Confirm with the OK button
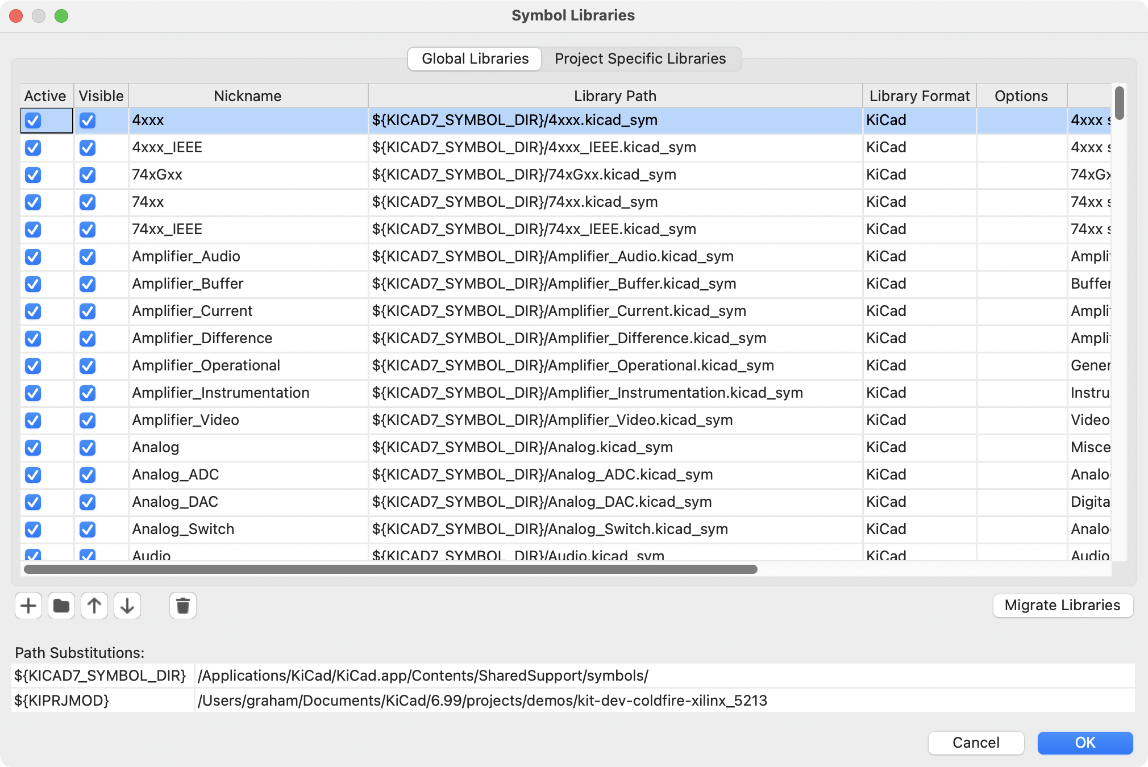 tap(1084, 743)
